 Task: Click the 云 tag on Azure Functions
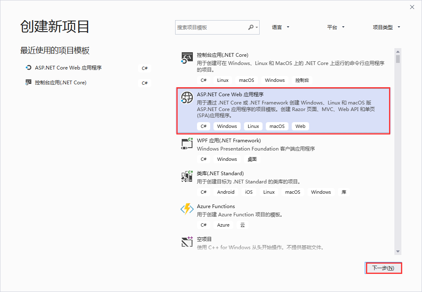[x=242, y=225]
